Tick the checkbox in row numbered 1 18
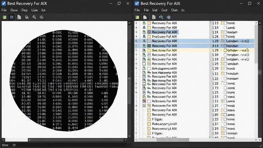This screenshot has height=148, width=263. tap(226, 59)
